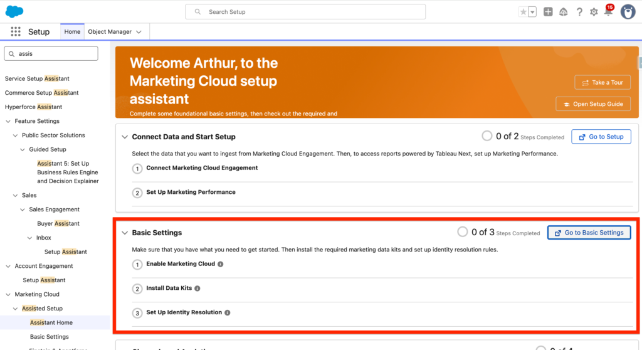Switch to the Home tab
This screenshot has height=350, width=642.
(x=72, y=32)
